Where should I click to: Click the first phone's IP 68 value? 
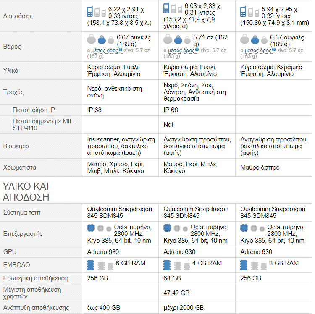(94, 110)
